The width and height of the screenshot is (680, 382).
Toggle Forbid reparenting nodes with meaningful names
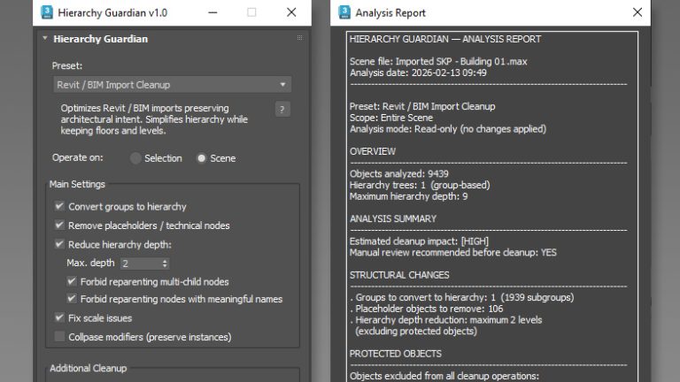point(72,299)
